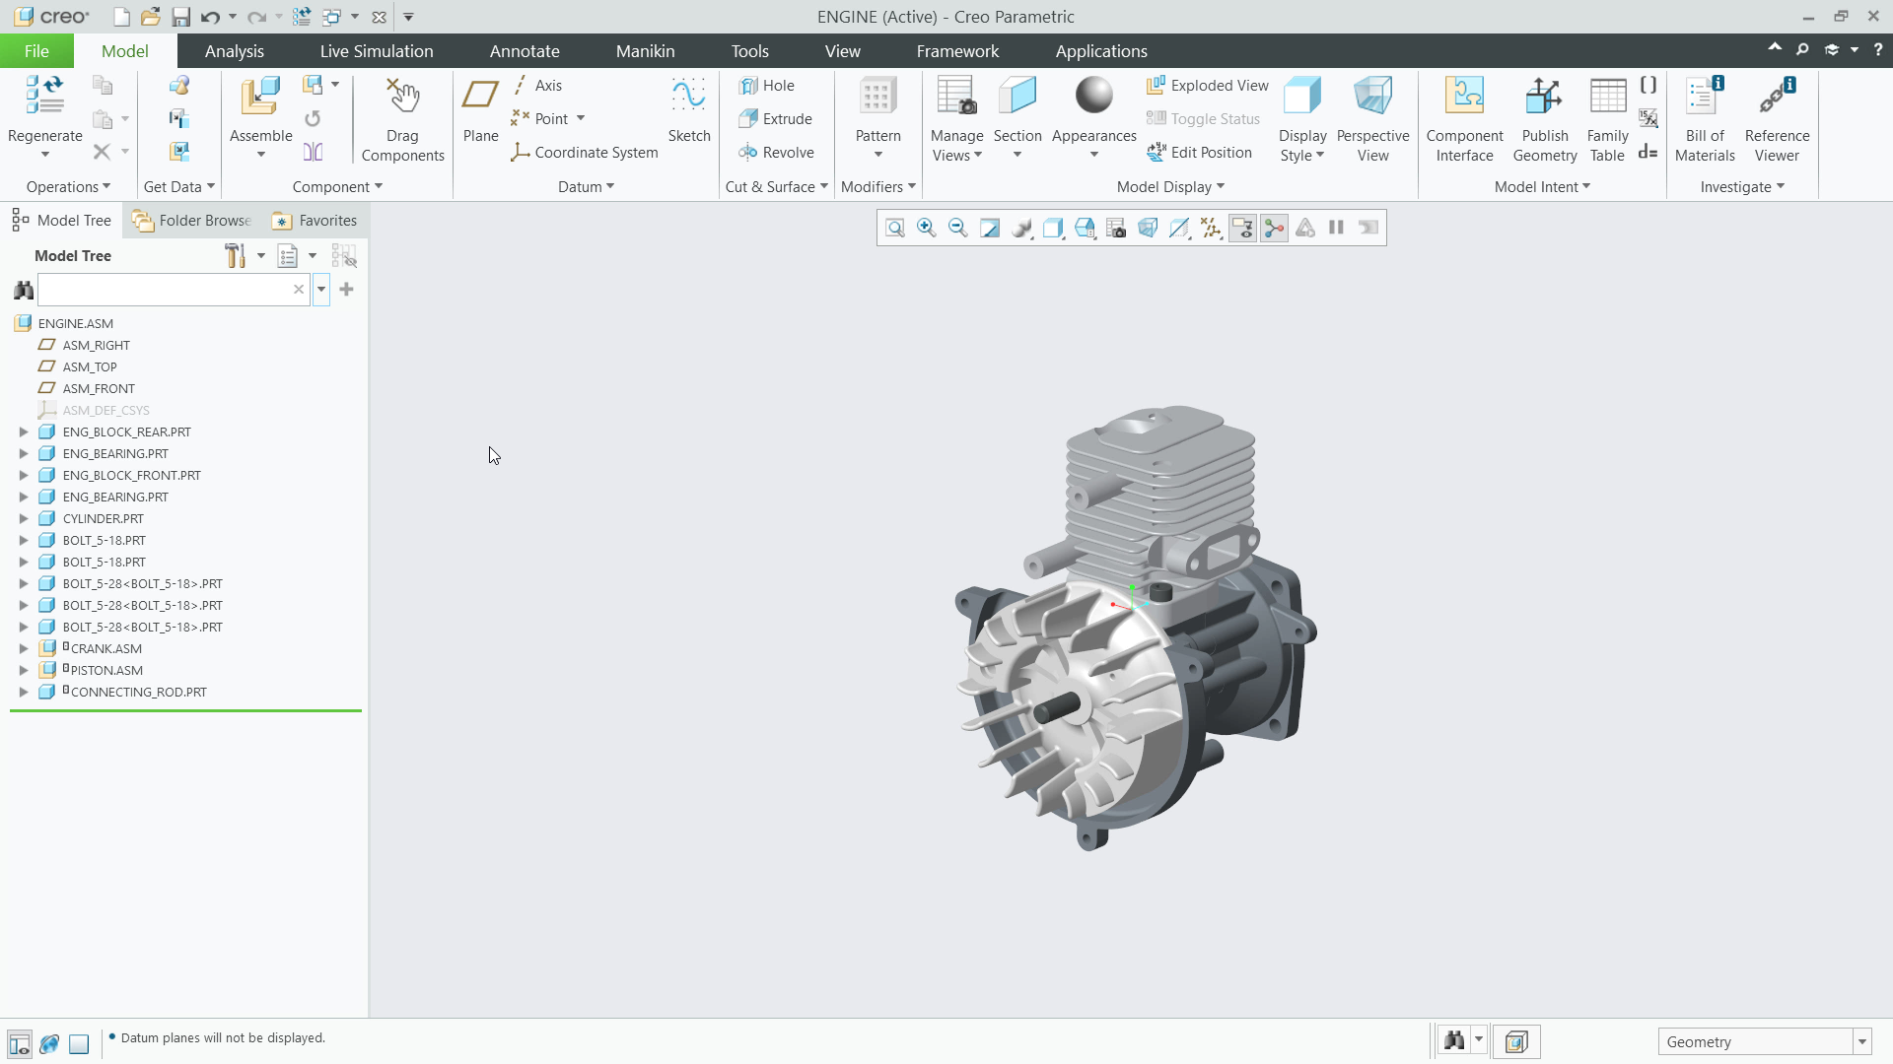Click Zoom Out in the graphics toolbar
The height and width of the screenshot is (1064, 1893).
pos(957,229)
